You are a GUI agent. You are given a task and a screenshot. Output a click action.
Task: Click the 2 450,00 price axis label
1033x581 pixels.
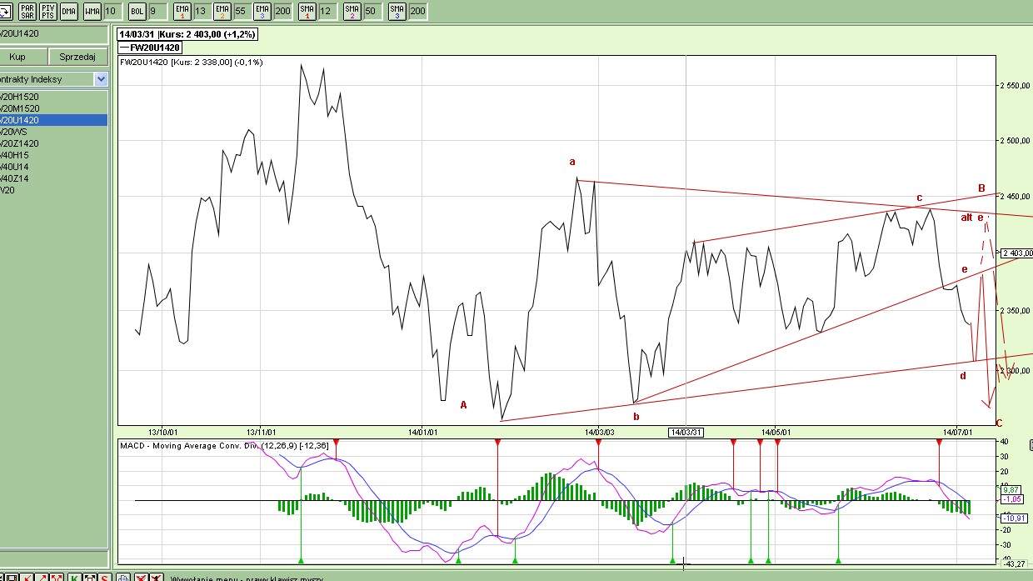[1016, 198]
